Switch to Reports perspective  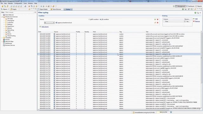pos(199,6)
